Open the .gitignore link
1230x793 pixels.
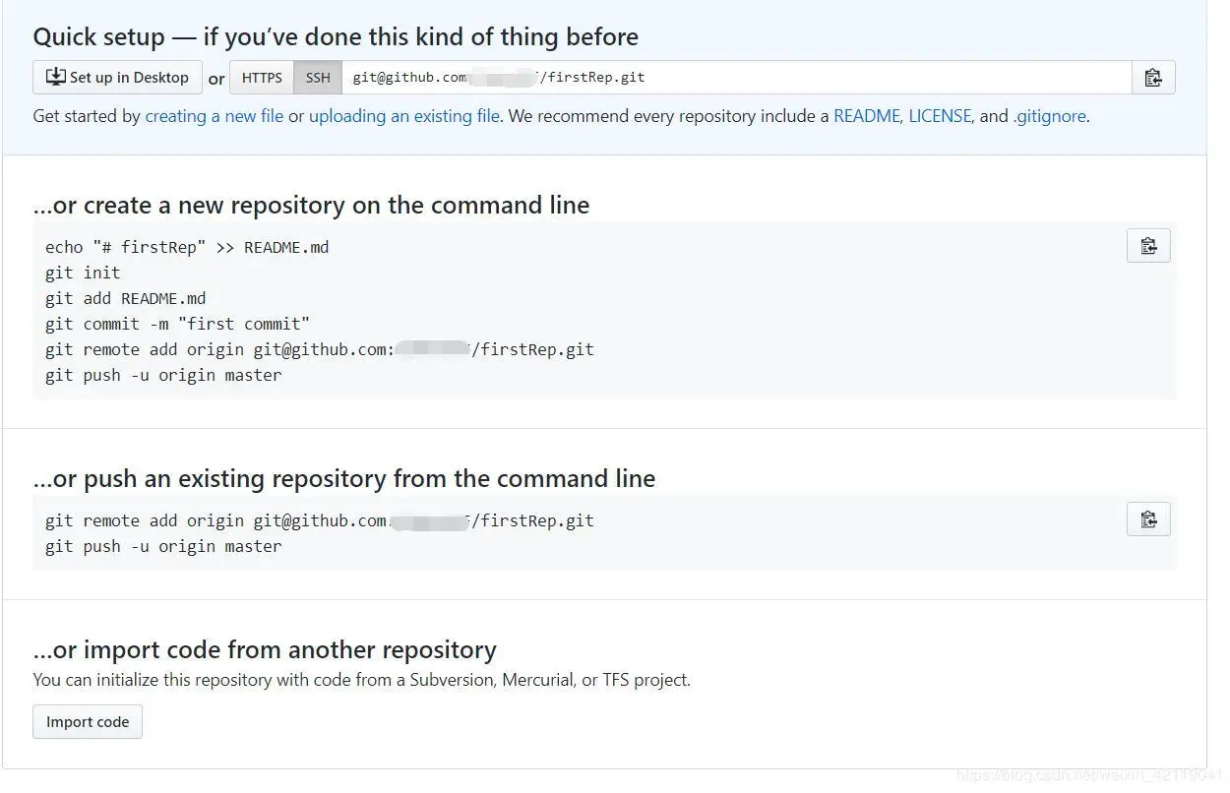tap(1050, 116)
